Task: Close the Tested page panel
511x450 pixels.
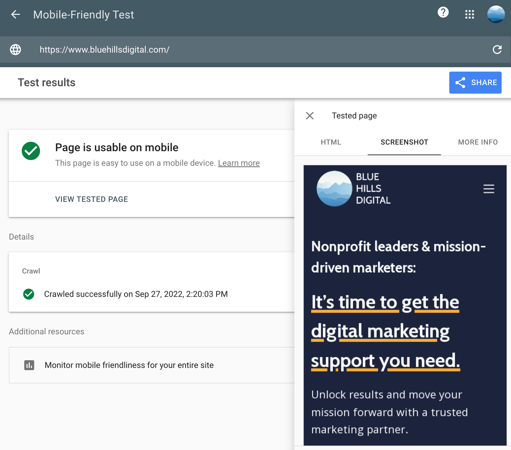Action: coord(310,116)
